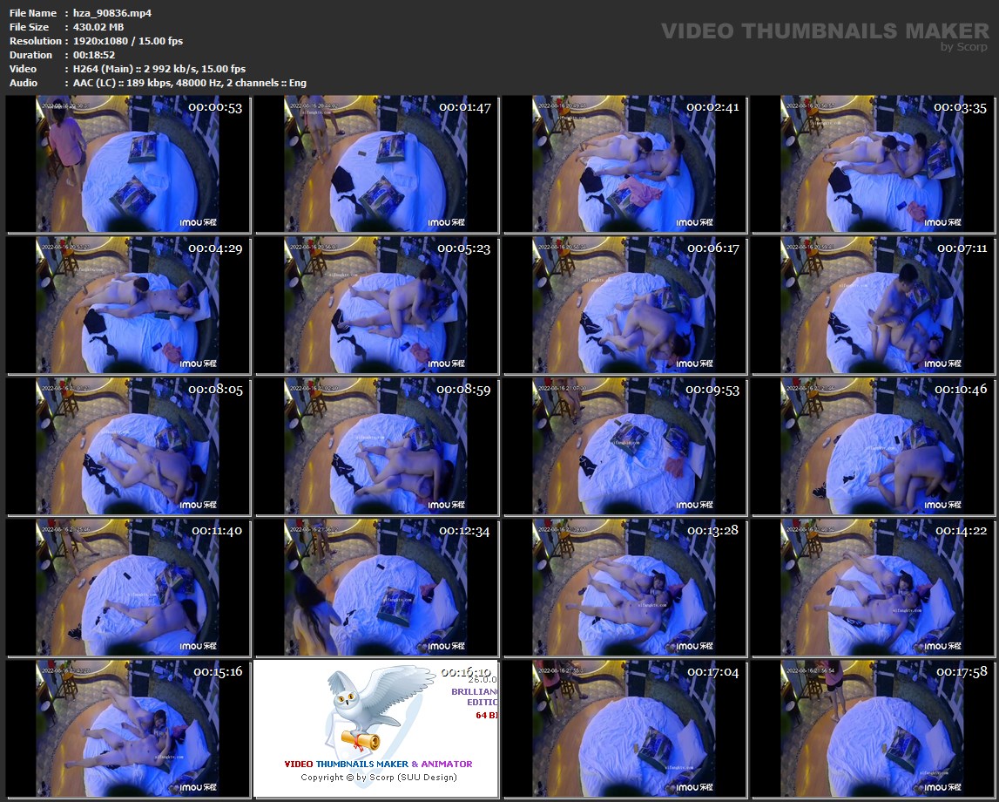The image size is (999, 802).
Task: Open the thumbnail stamped 00:07:11
Action: pos(874,305)
